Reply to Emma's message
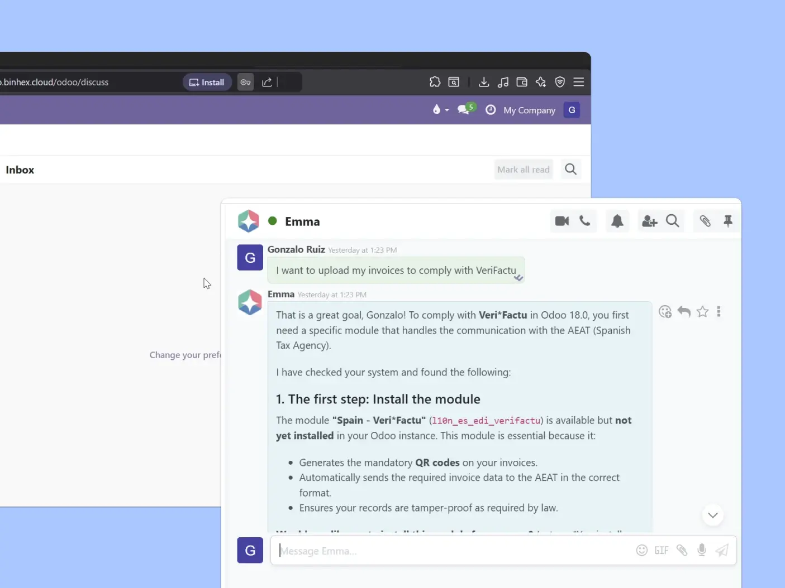 coord(684,312)
